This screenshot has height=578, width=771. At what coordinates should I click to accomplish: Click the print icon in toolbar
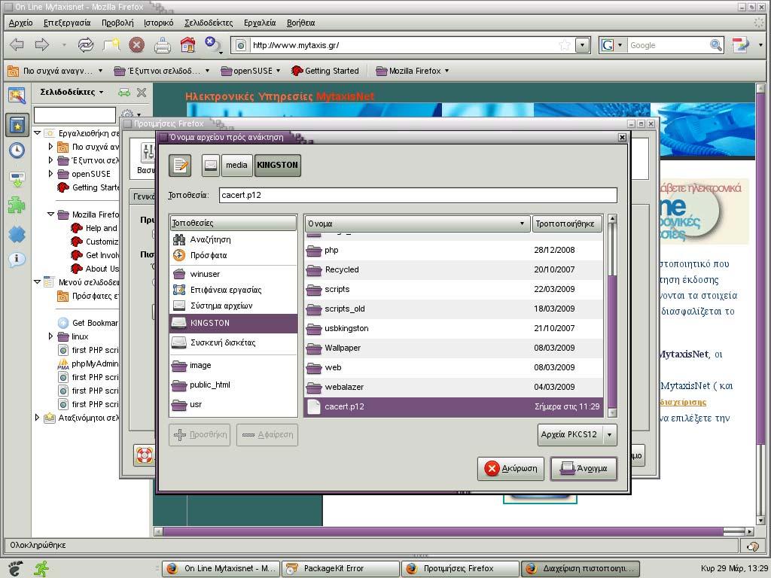pos(163,45)
